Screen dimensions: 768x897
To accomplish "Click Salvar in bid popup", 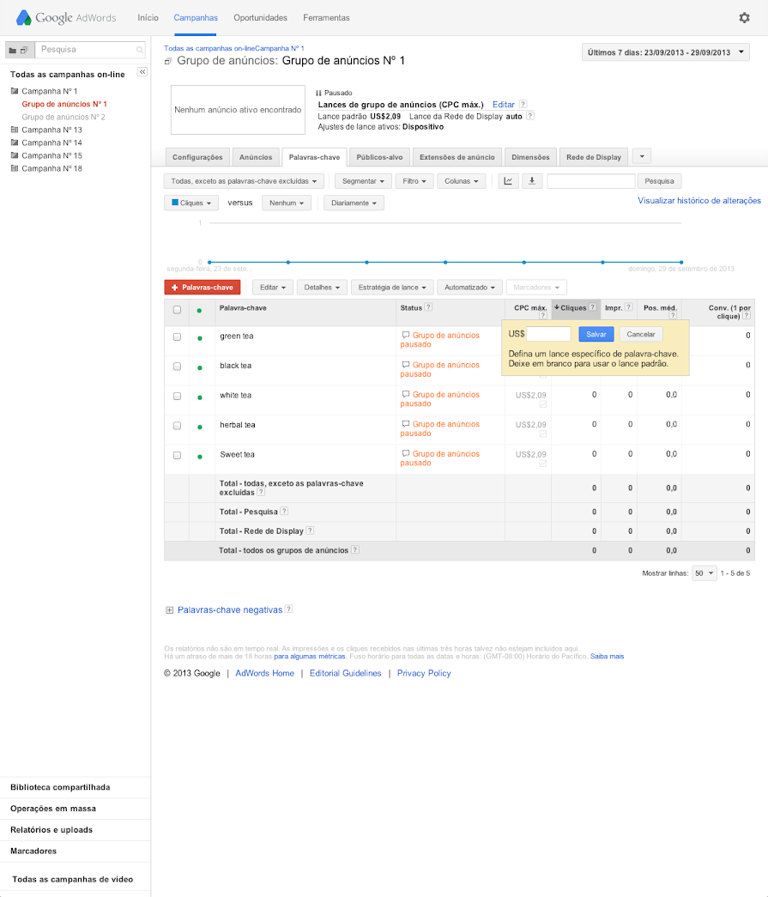I will (596, 334).
